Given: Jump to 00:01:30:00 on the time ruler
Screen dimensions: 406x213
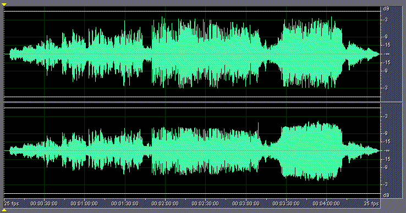Looking at the screenshot, I should pyautogui.click(x=125, y=204).
